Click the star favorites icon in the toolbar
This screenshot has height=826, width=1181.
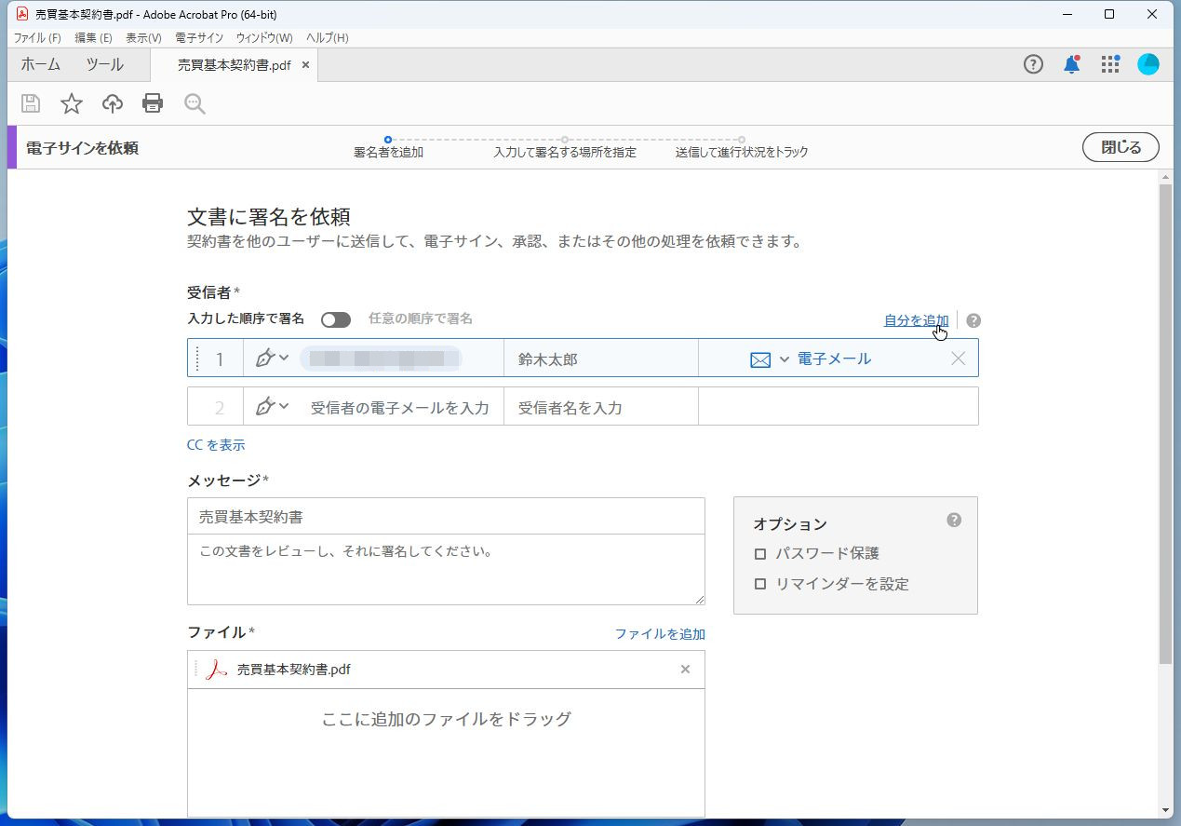click(x=71, y=103)
